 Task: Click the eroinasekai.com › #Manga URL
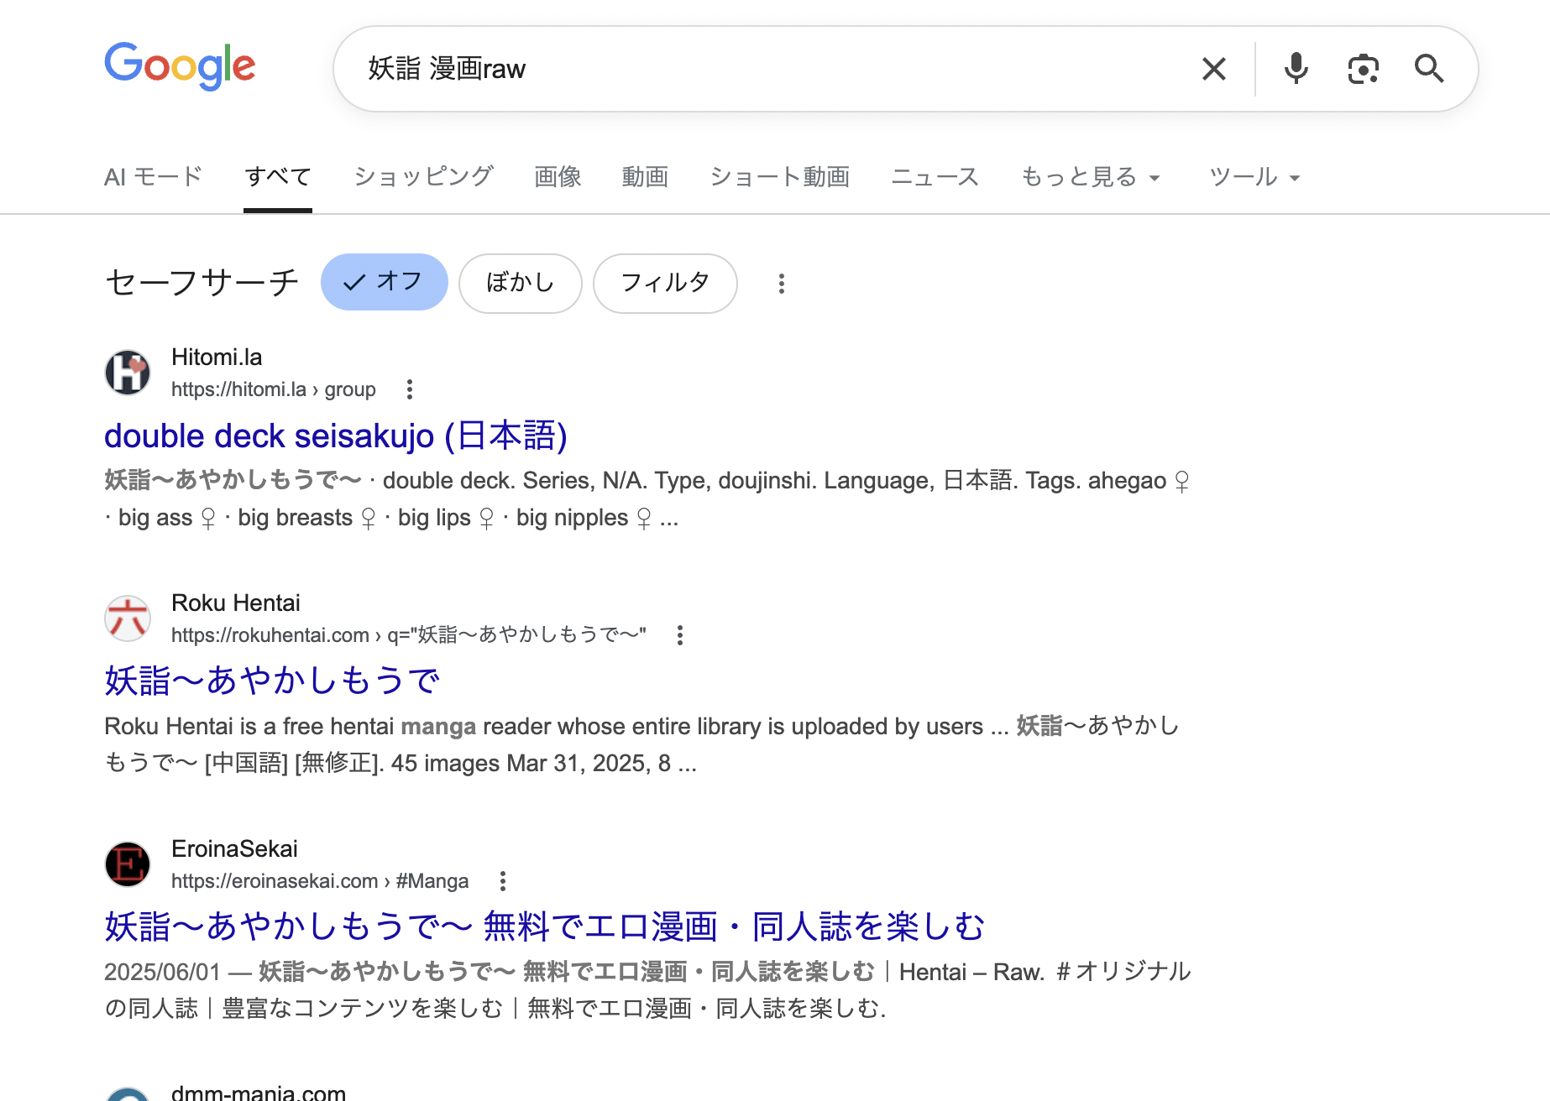coord(320,881)
